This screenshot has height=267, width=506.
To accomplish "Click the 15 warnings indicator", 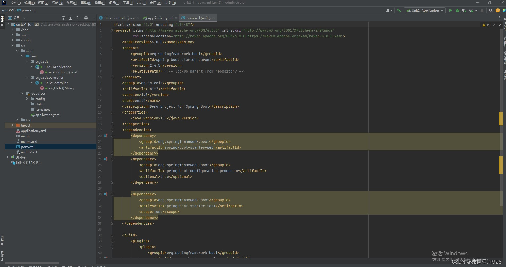I will [x=486, y=25].
